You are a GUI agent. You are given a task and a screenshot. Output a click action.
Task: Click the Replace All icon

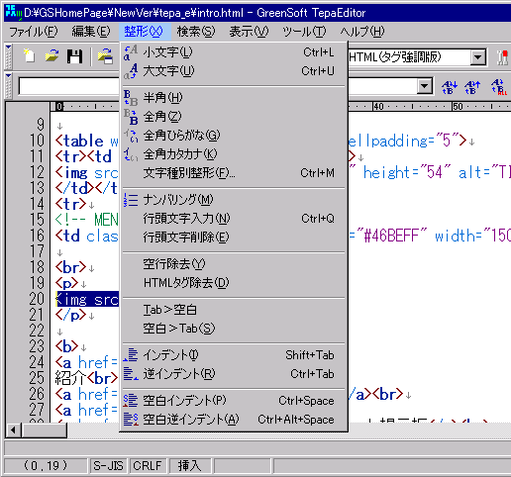[x=498, y=87]
